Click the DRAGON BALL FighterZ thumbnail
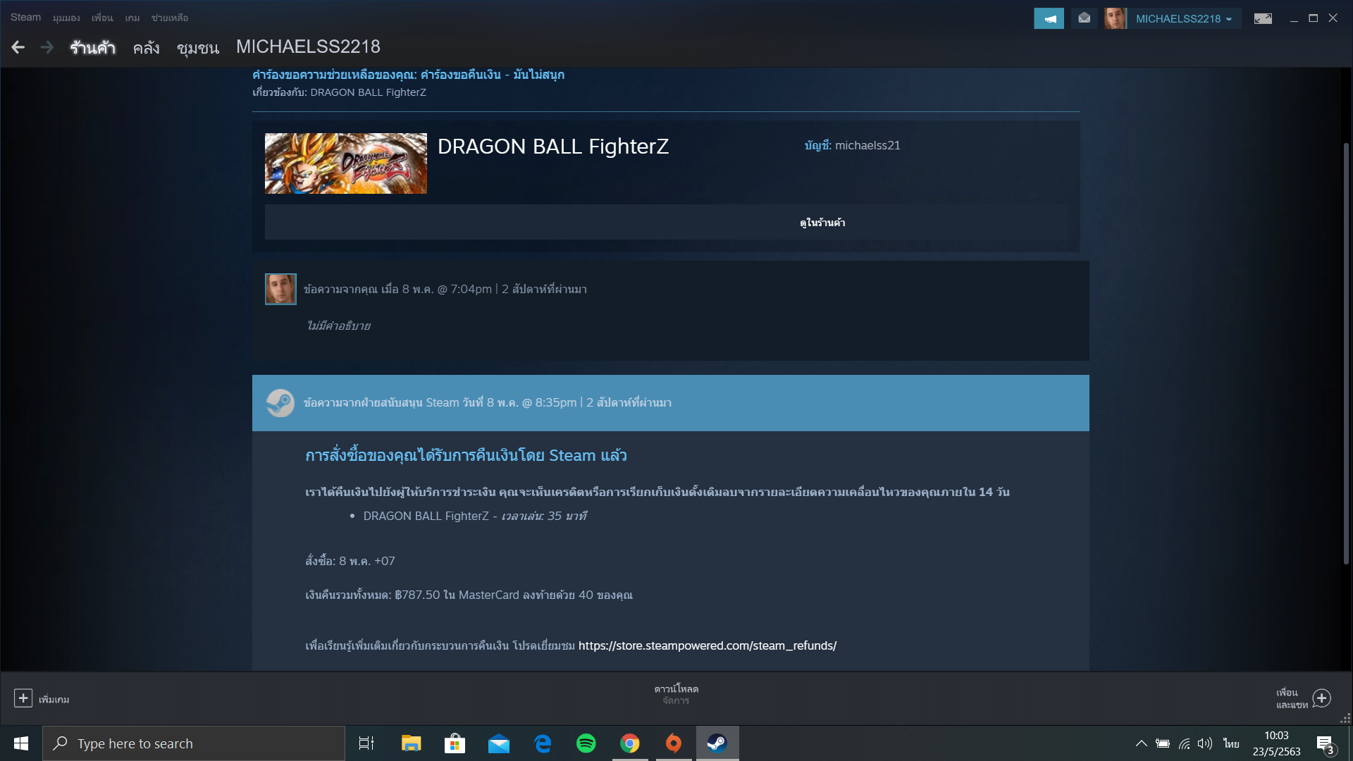 345,163
